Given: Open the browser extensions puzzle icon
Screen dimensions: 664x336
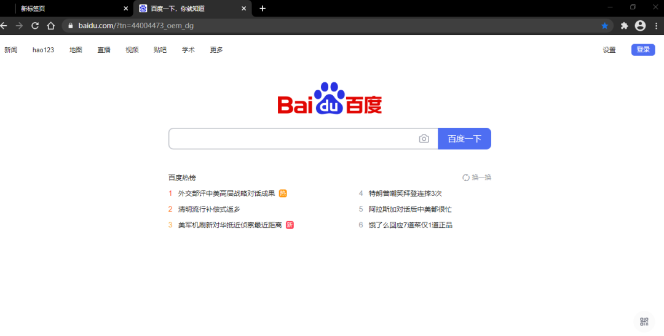Looking at the screenshot, I should 624,26.
